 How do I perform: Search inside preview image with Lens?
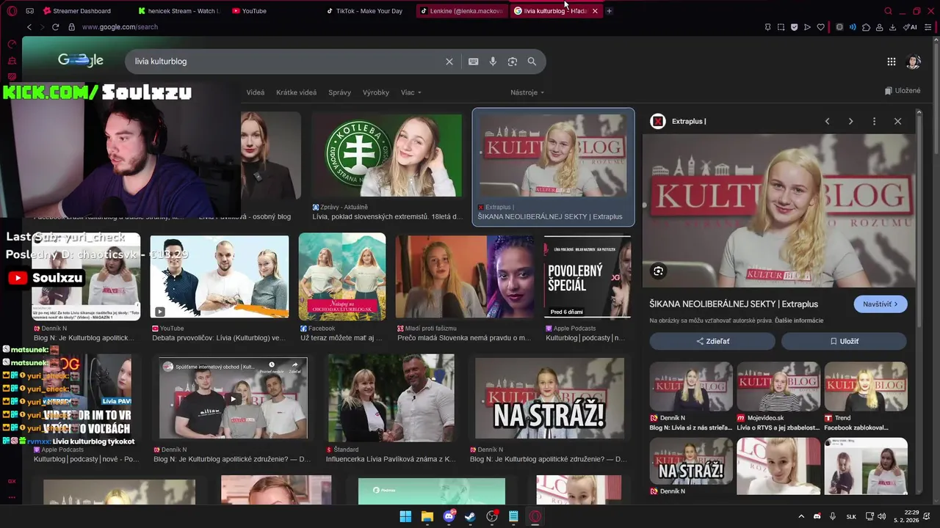658,271
